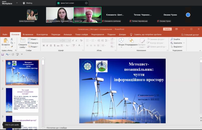Click the Cut scissors icon
The image size is (202, 130).
(x=12, y=39)
